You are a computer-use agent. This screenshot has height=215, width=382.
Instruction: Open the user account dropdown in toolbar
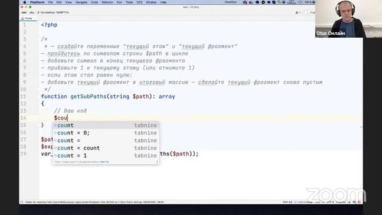(298, 13)
